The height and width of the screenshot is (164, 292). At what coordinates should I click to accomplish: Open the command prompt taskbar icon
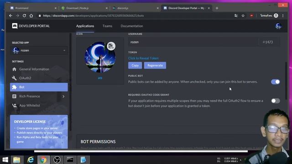point(70,160)
